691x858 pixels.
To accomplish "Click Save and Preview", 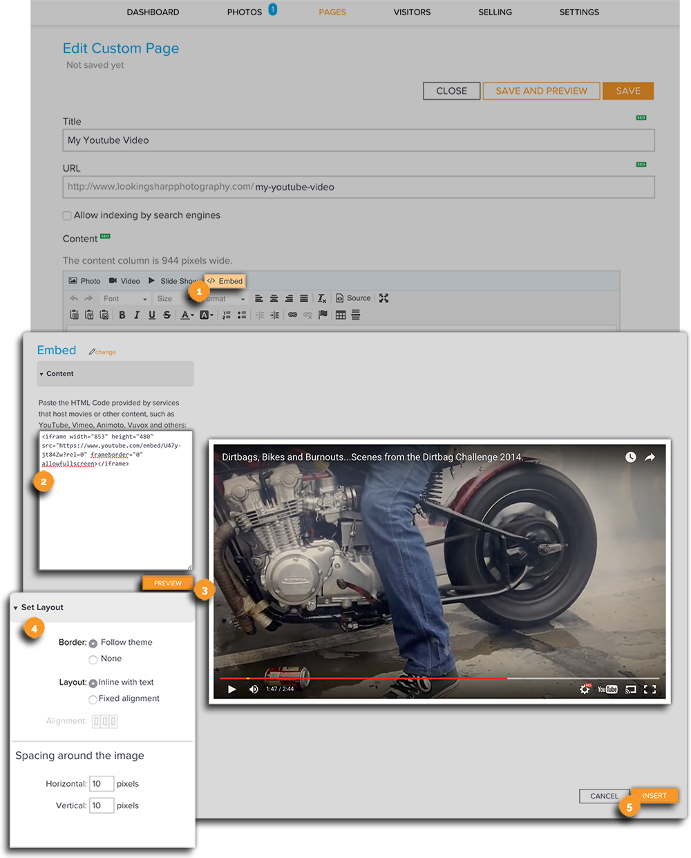I will pos(542,91).
